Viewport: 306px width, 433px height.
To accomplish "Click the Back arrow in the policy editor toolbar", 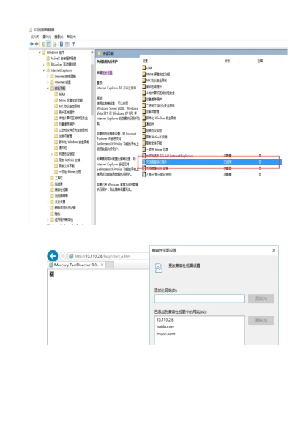I will point(31,44).
